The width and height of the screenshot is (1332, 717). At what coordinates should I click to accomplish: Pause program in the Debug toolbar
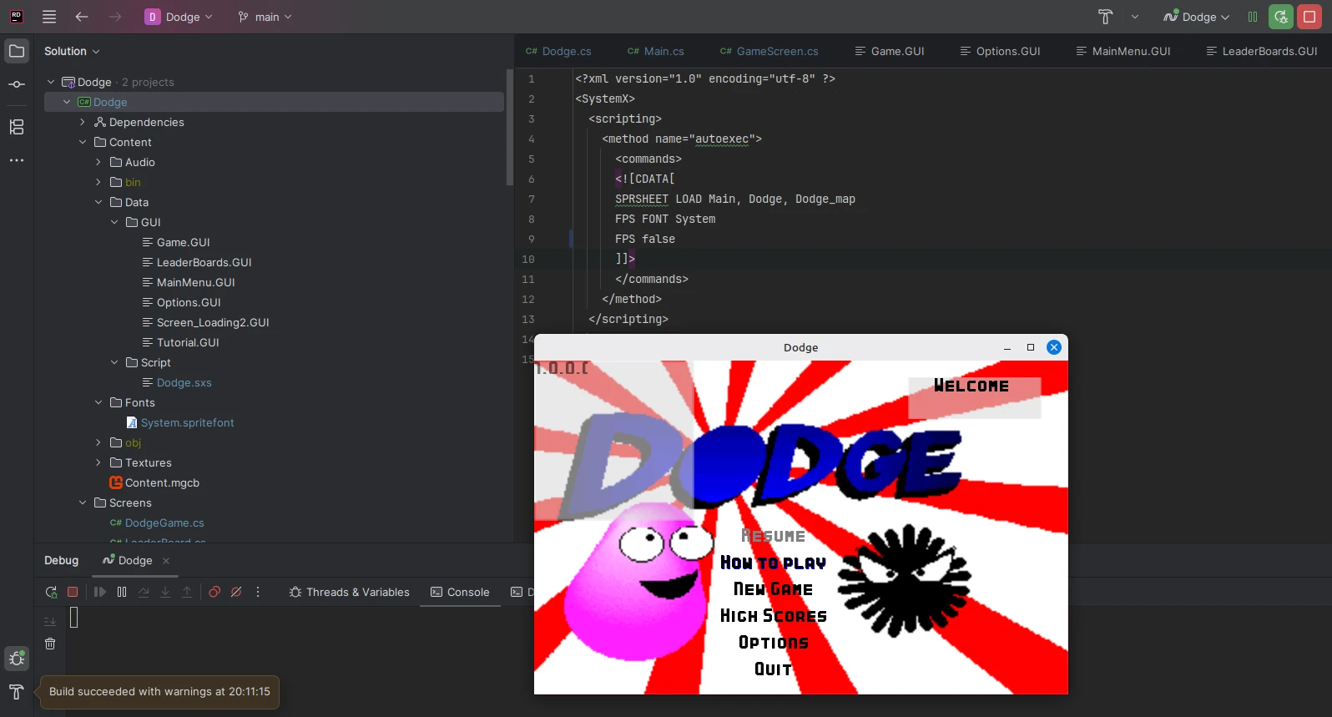pos(122,592)
